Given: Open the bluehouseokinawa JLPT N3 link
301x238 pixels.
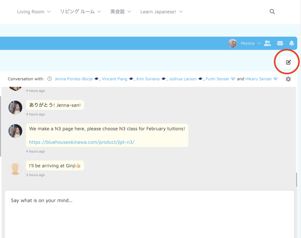Looking at the screenshot, I should [82, 142].
